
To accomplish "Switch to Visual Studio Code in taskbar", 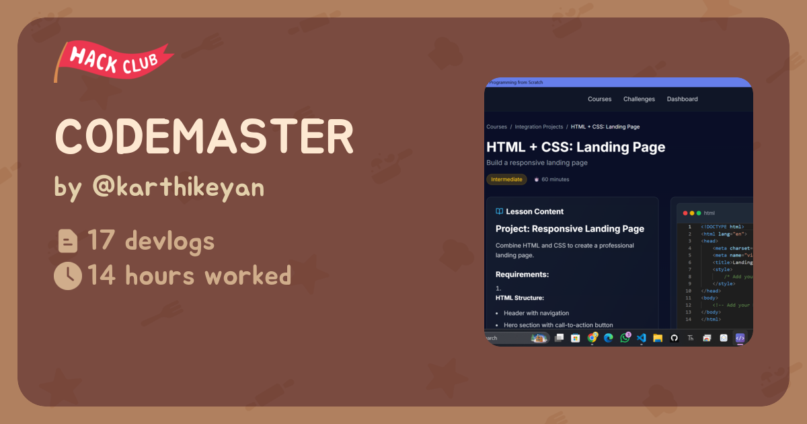I will point(642,338).
